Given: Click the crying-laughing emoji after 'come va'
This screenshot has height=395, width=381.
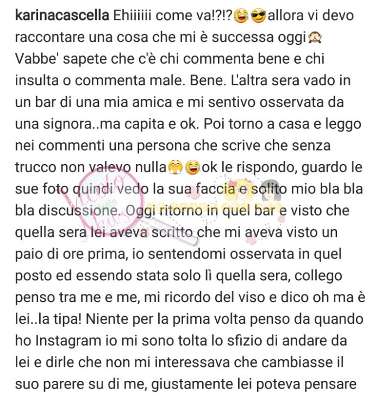Looking at the screenshot, I should click(241, 16).
